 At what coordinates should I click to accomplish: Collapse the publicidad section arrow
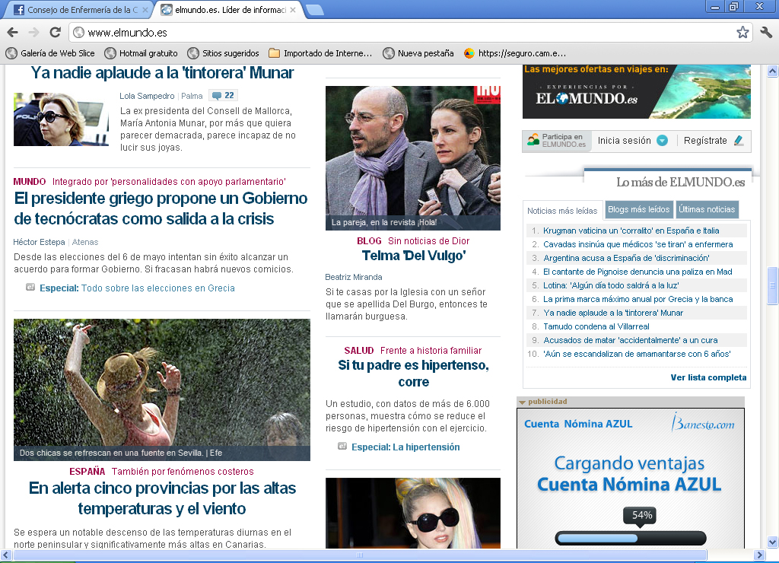click(523, 402)
